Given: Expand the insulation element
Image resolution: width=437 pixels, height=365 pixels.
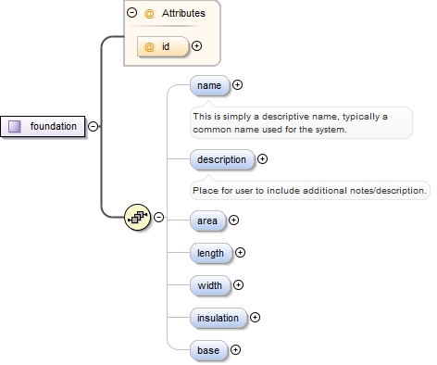Looking at the screenshot, I should click(255, 317).
